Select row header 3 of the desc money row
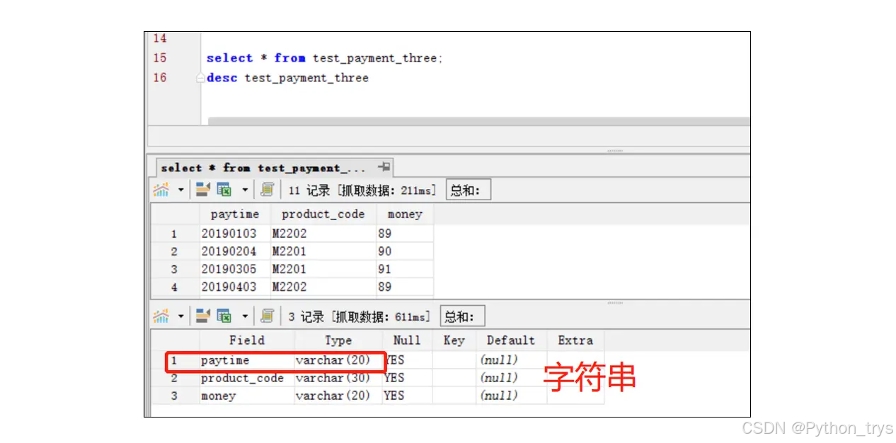Image resolution: width=896 pixels, height=443 pixels. (175, 396)
